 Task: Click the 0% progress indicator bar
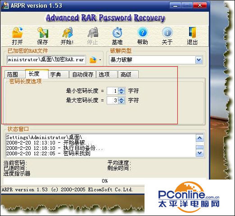click(105, 181)
